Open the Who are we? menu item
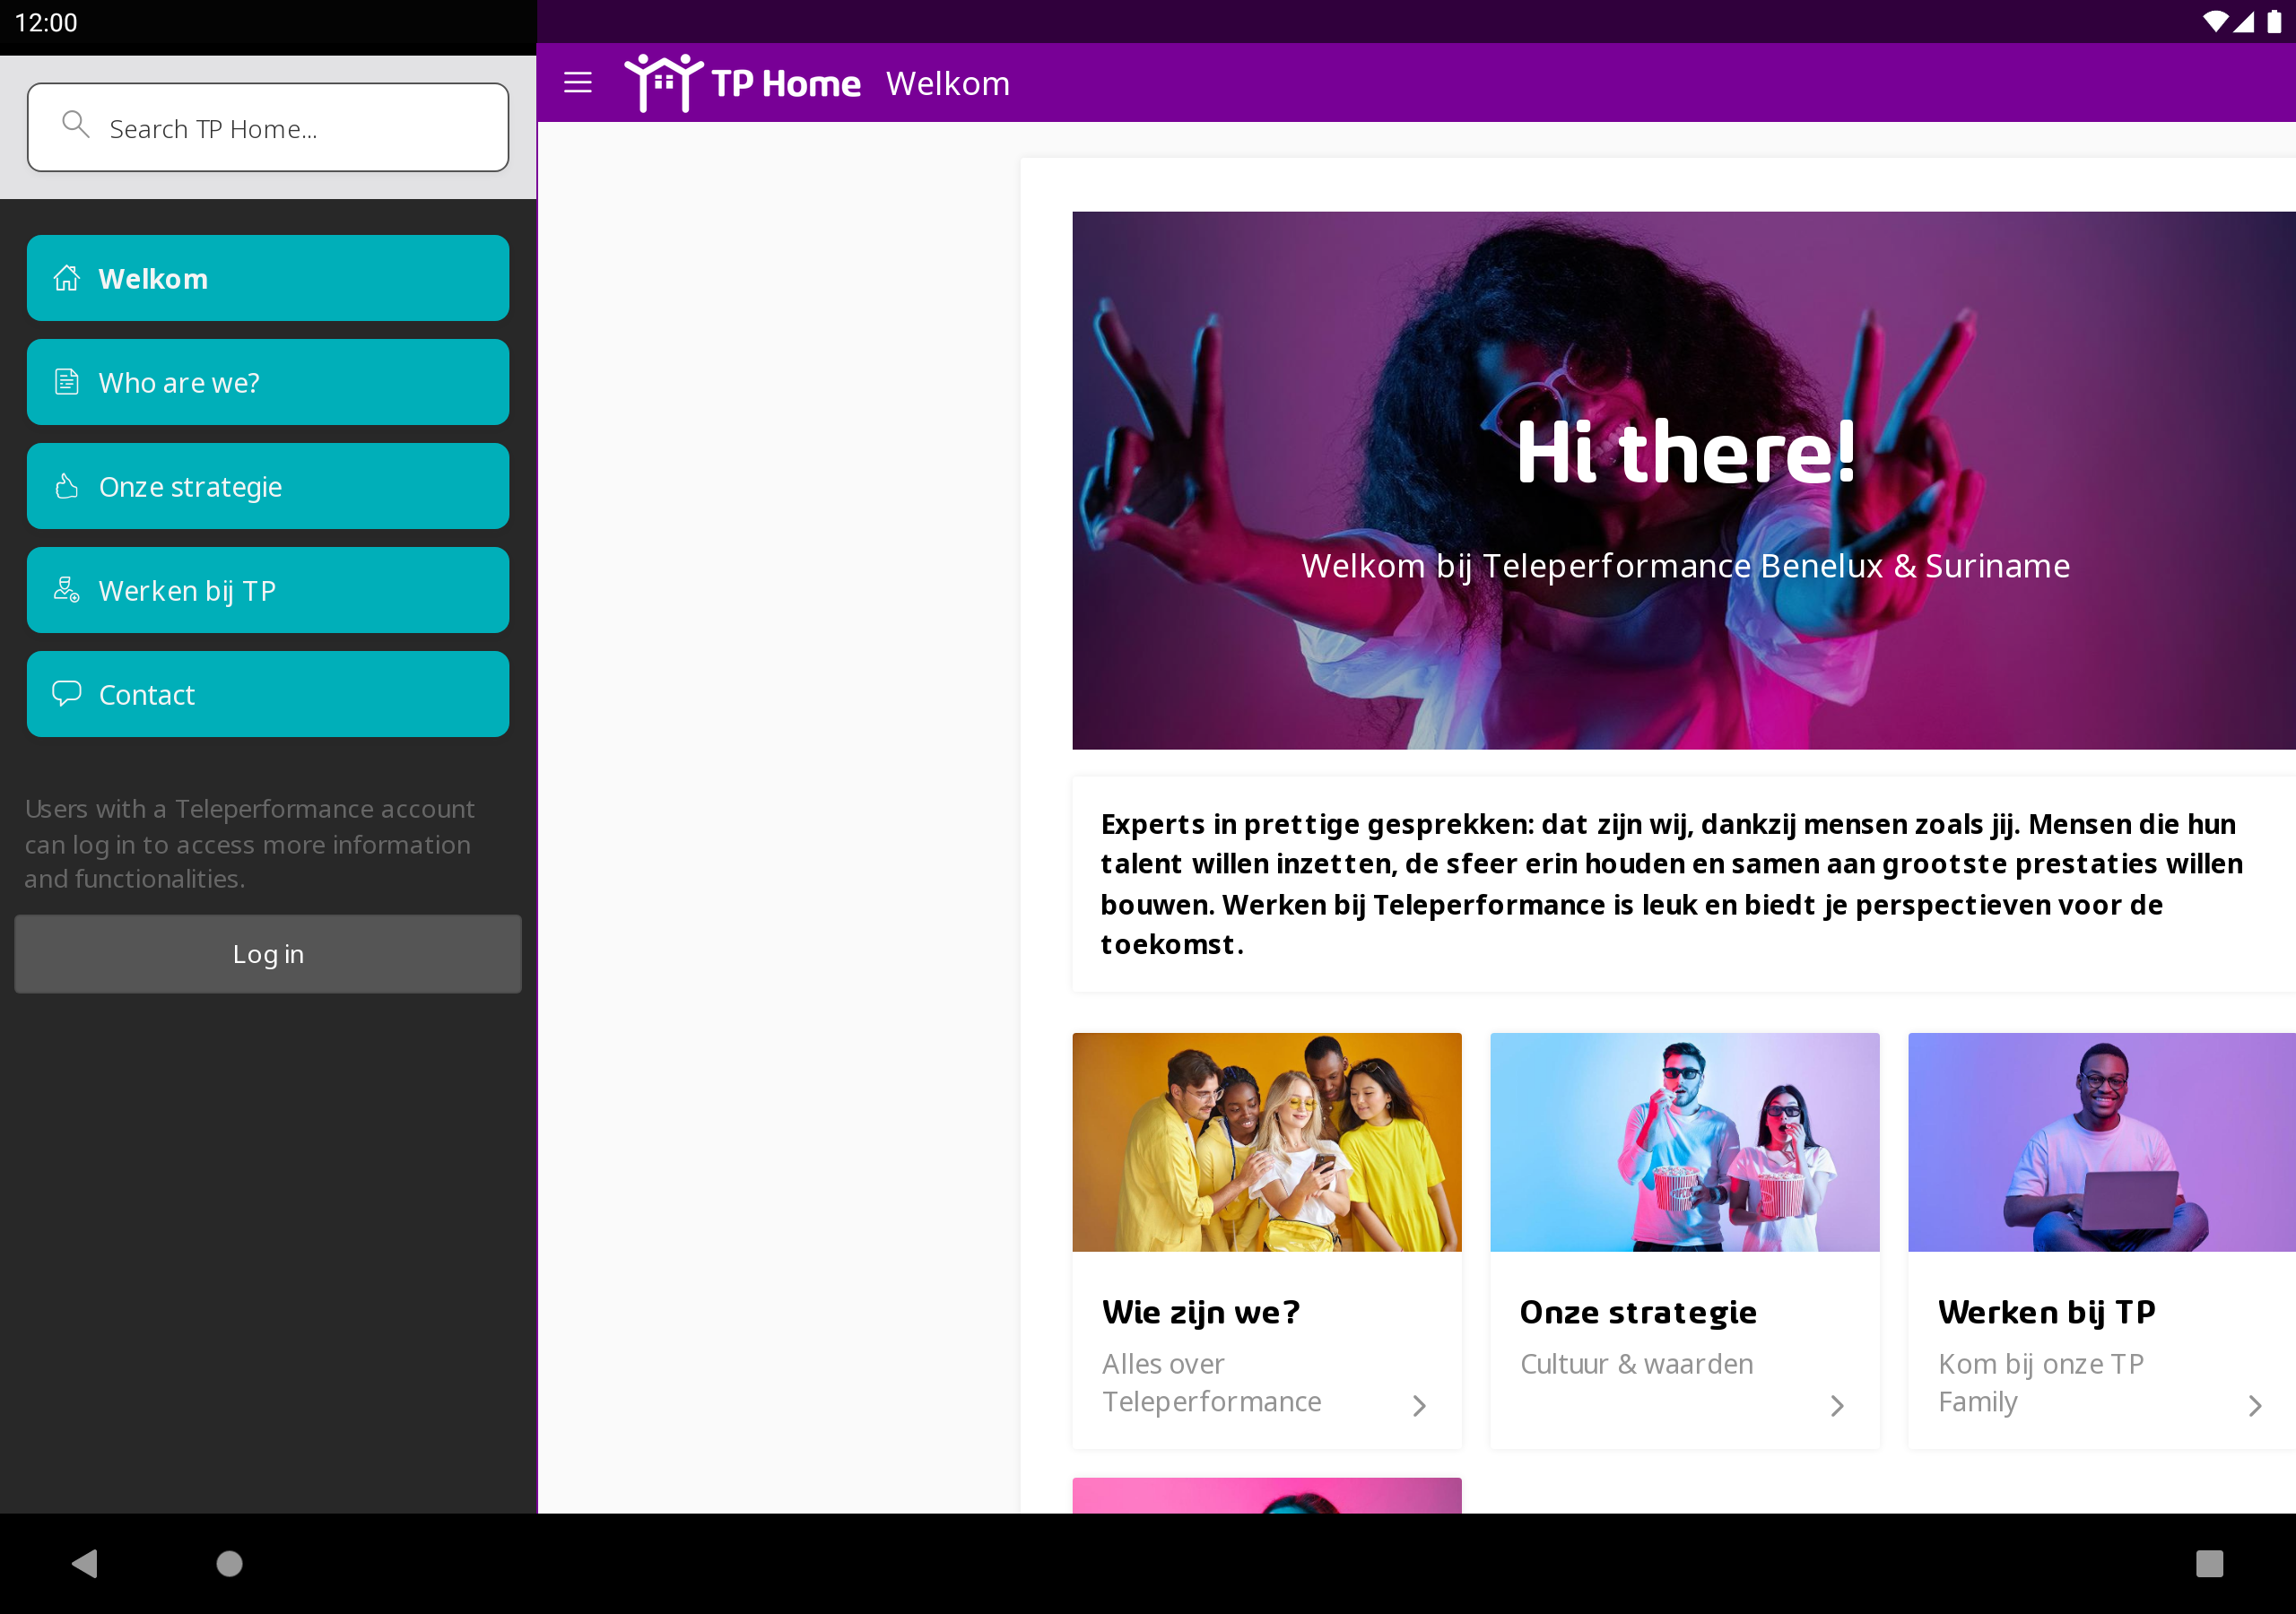Screen dimensions: 2296x1614 click(268, 382)
